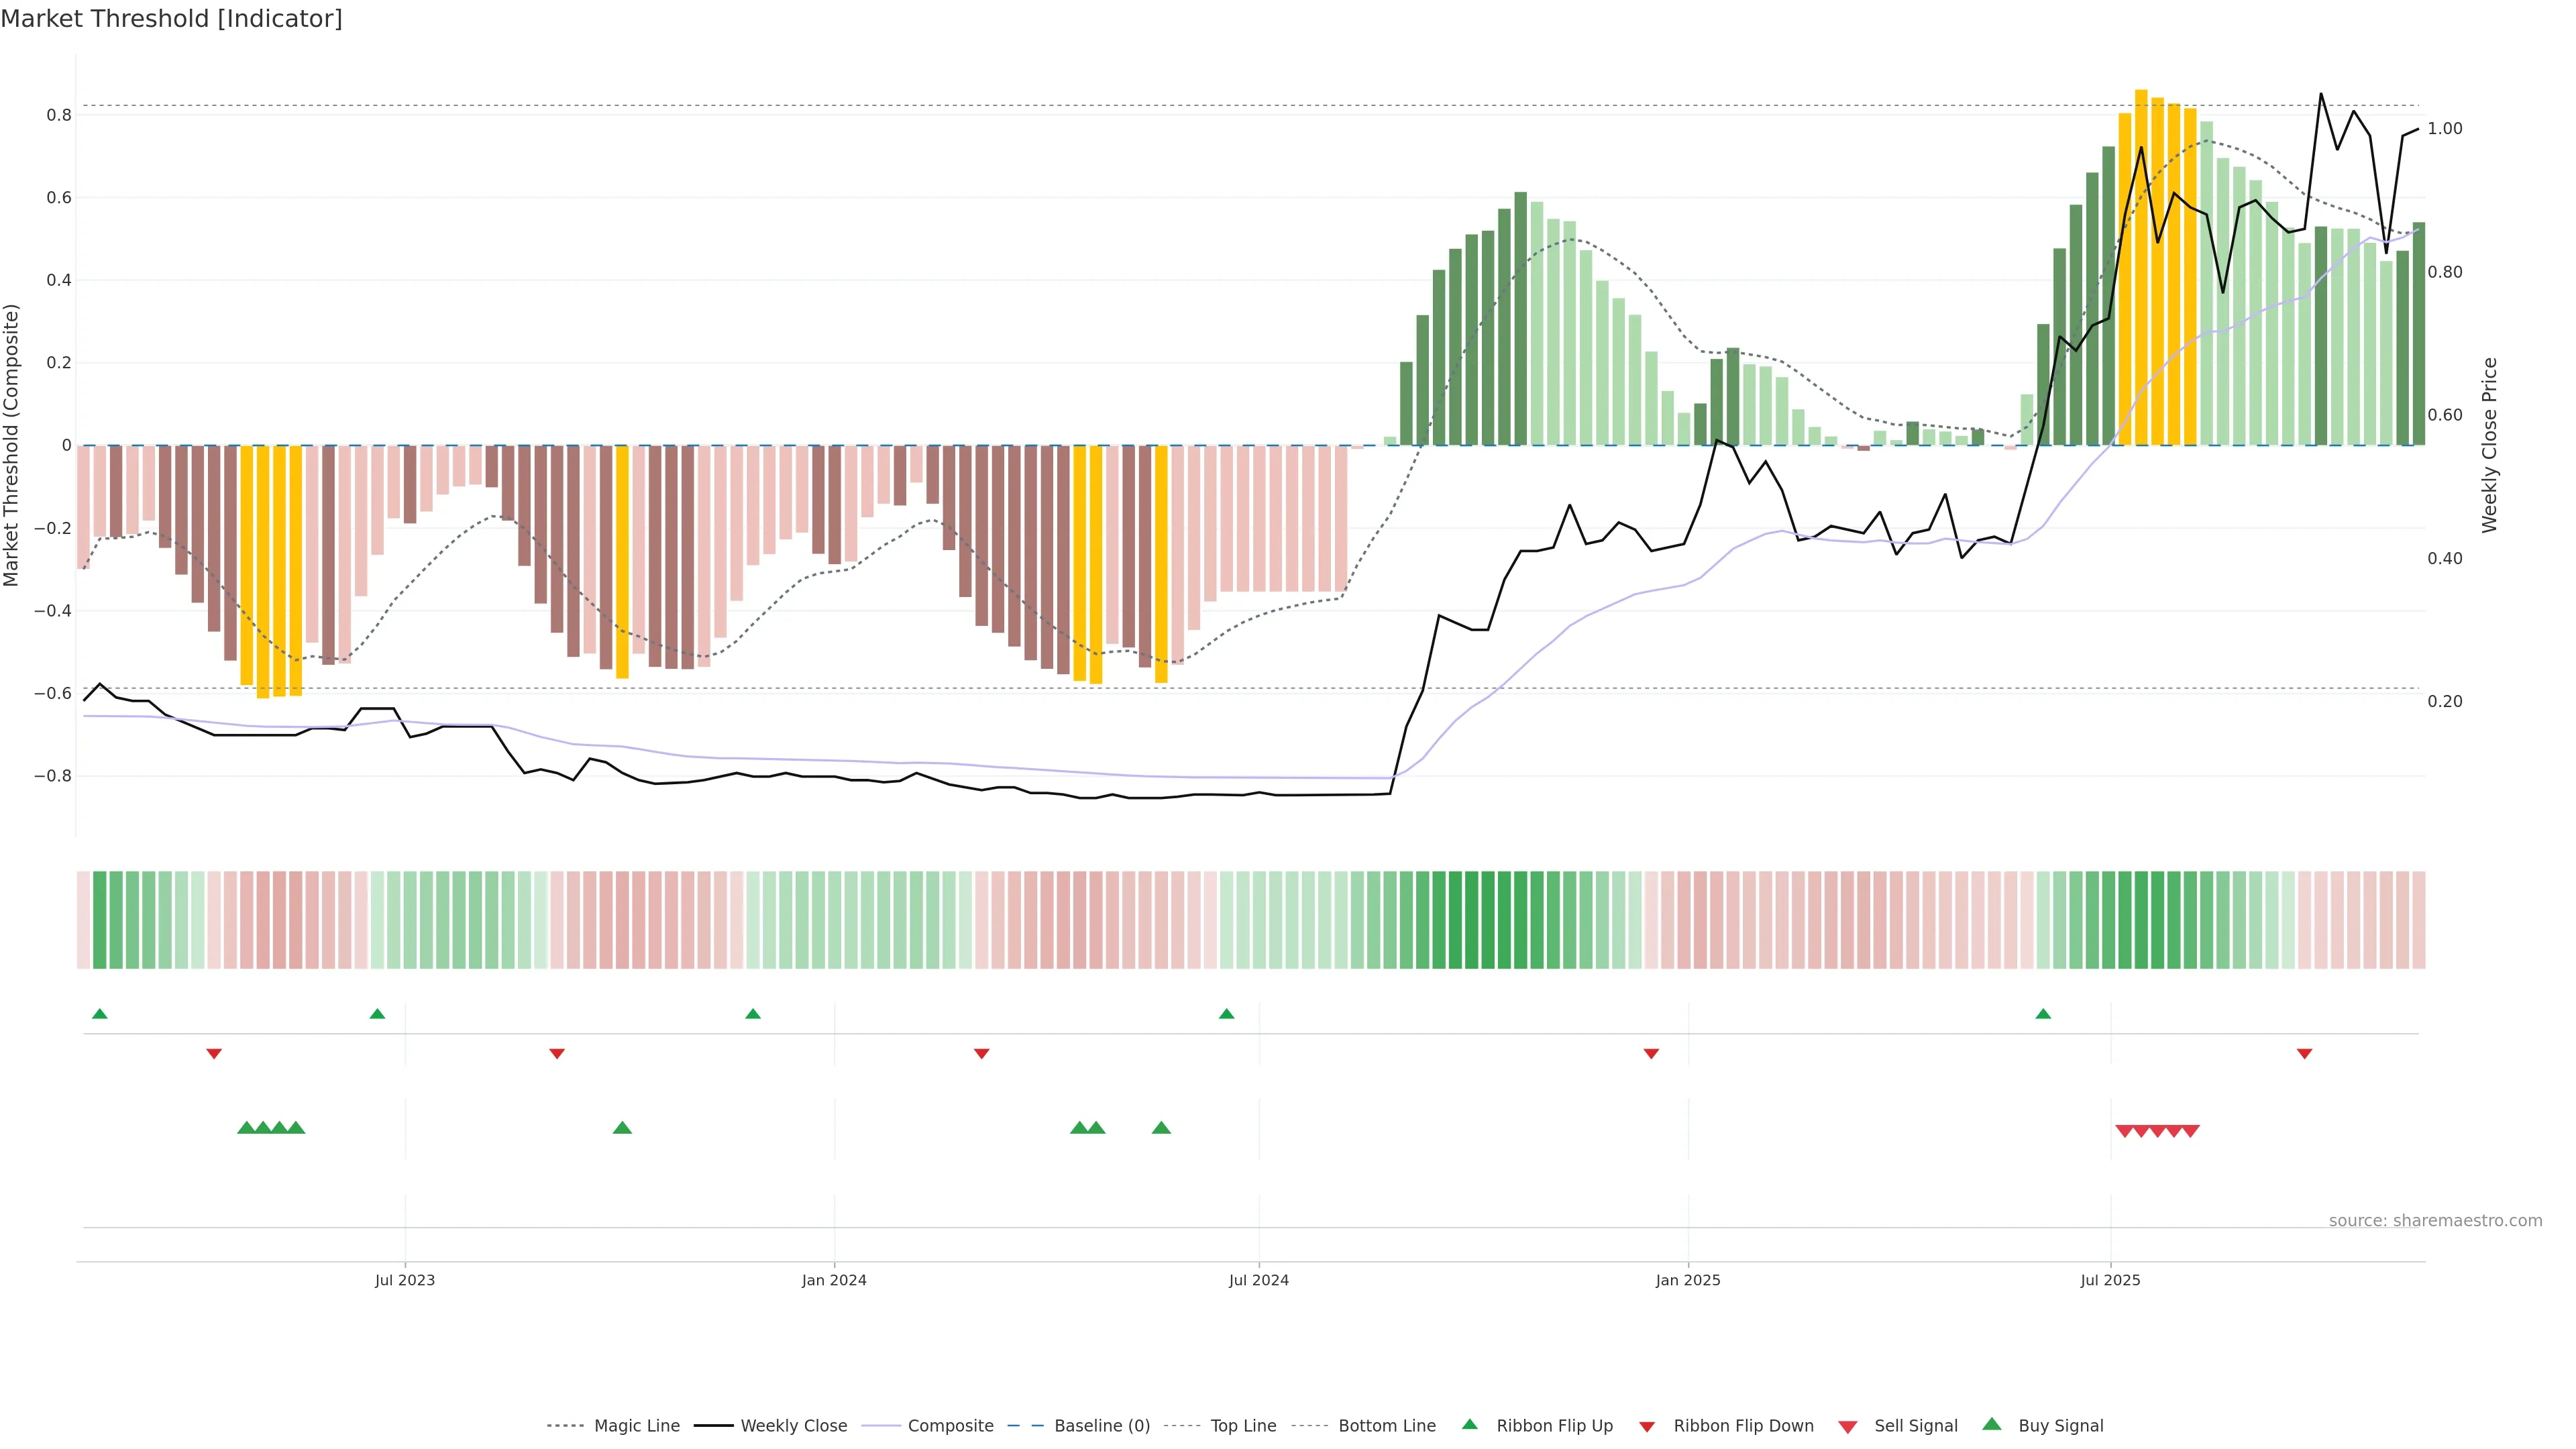Click the first ribbon flip up marker at chart start
The height and width of the screenshot is (1449, 2576).
pyautogui.click(x=100, y=1014)
